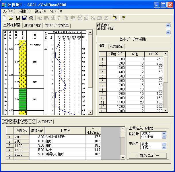Click depth cell 9.00 in N値 table
The height and width of the screenshot is (172, 175).
116,94
